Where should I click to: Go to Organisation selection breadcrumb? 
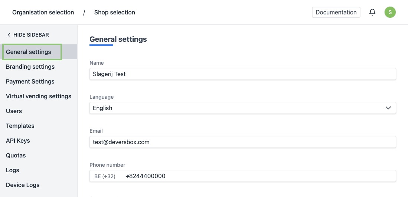tap(43, 13)
